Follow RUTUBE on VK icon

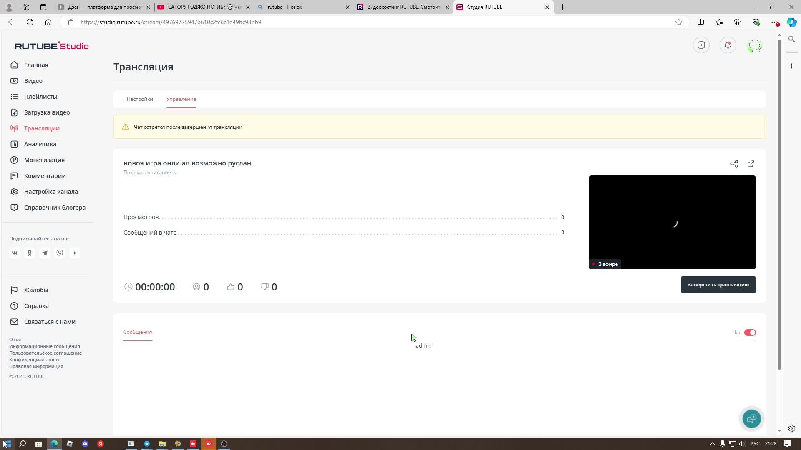click(15, 253)
